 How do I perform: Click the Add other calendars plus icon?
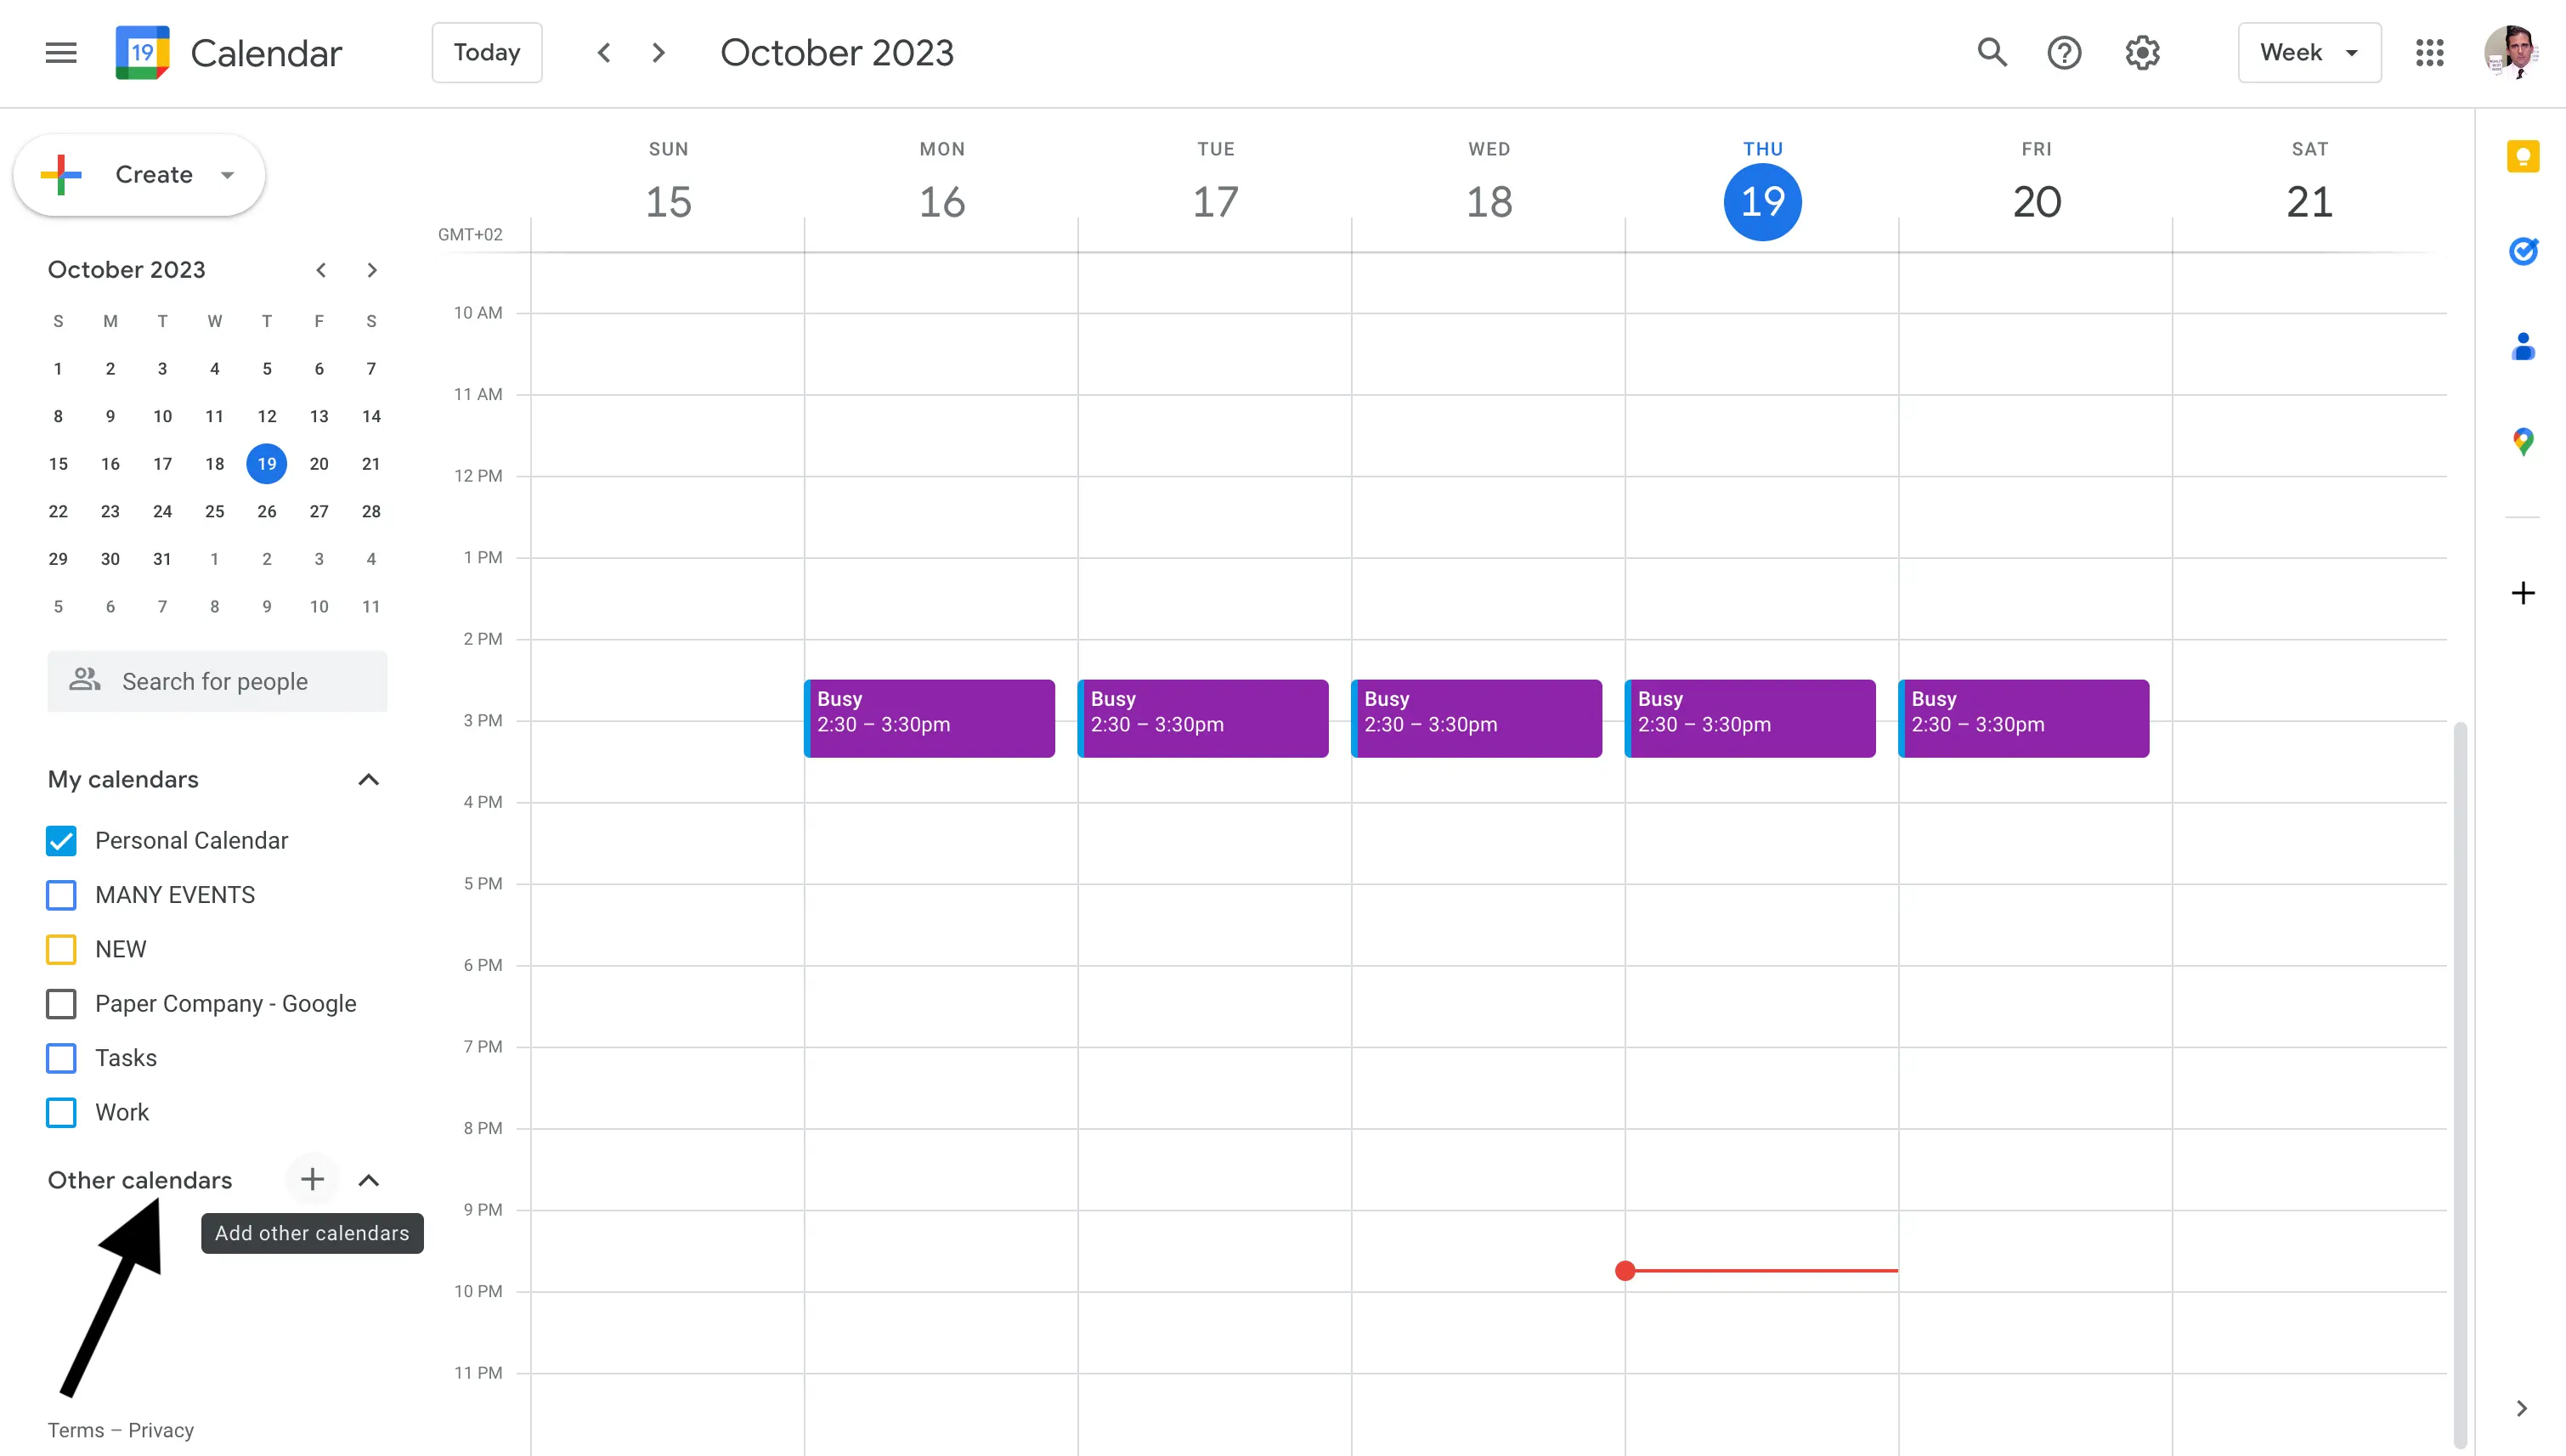pos(312,1179)
